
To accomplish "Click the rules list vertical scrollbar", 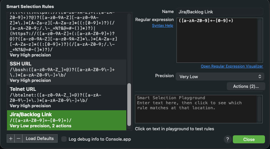I will 129,105.
